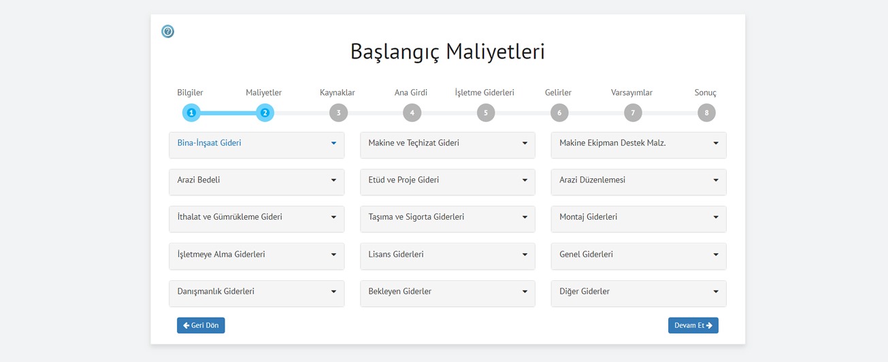Image resolution: width=888 pixels, height=362 pixels.
Task: Expand Genel Giderleri section
Action: pyautogui.click(x=638, y=257)
